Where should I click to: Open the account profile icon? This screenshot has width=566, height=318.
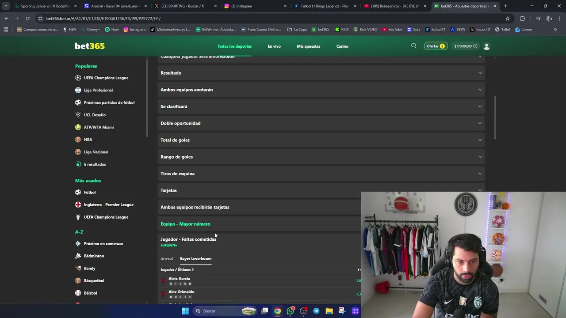point(486,46)
